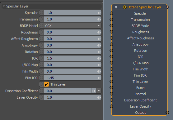This screenshot has height=120, width=173.
Task: Click the slider arrows on Film IOR field
Action: pos(99,78)
